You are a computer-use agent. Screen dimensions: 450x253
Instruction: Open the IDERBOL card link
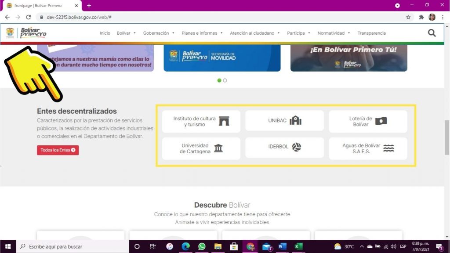pos(284,148)
